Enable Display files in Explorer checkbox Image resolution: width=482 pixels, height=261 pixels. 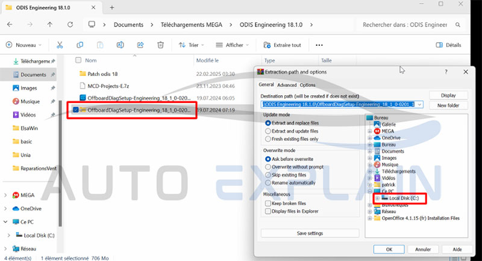[x=268, y=211]
